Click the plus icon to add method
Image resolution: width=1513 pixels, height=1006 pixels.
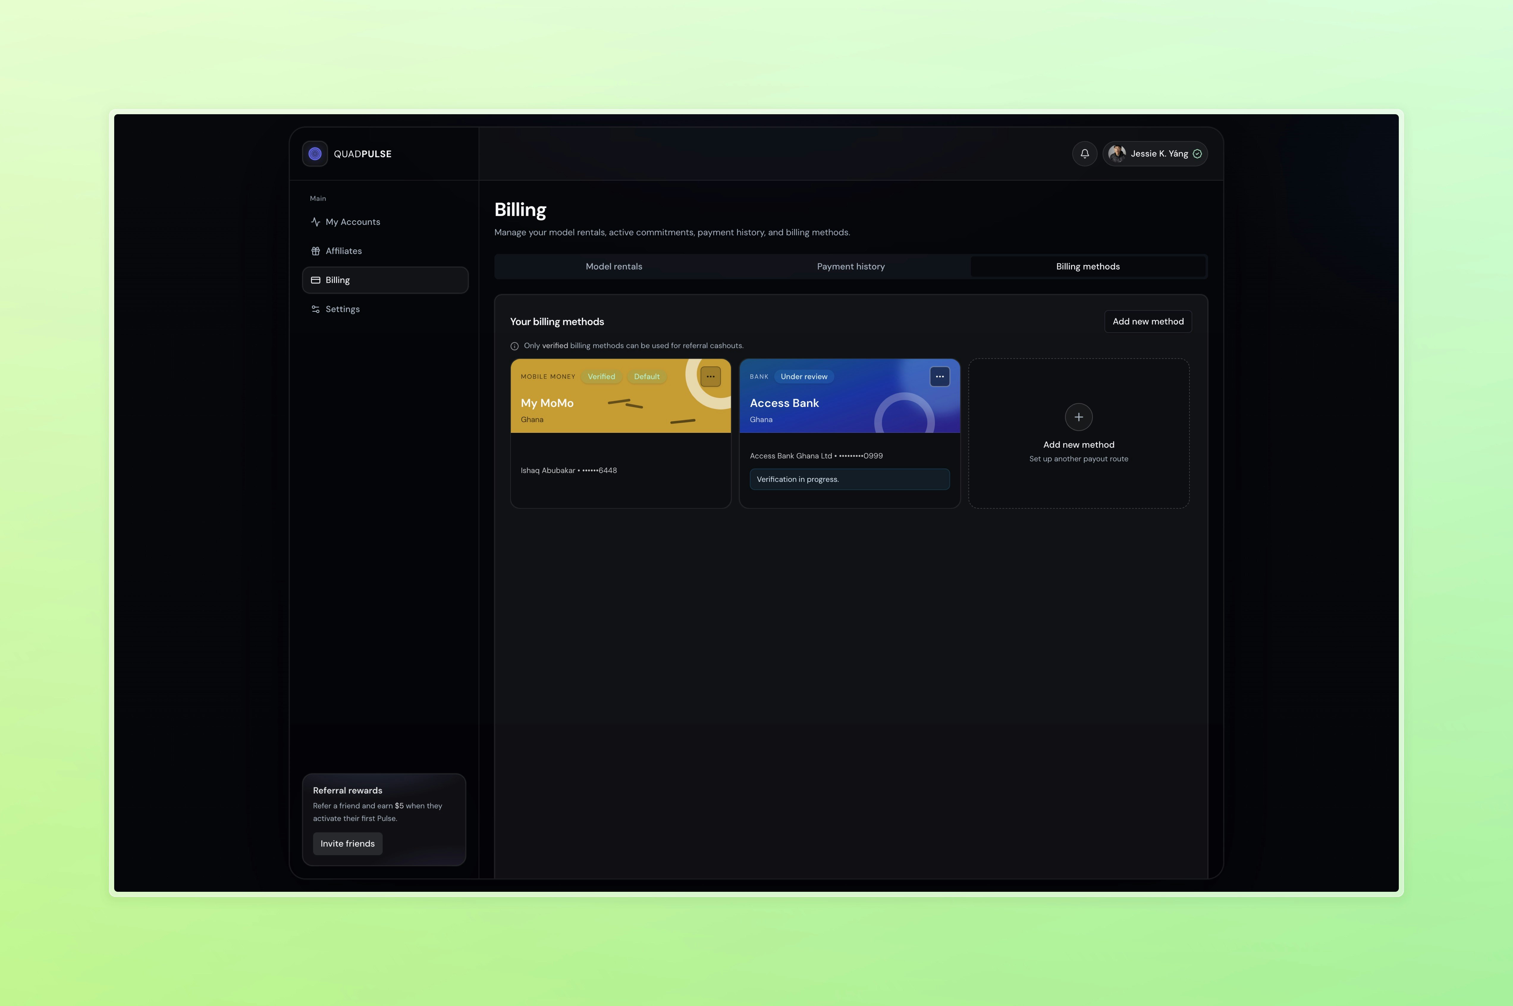pyautogui.click(x=1078, y=417)
